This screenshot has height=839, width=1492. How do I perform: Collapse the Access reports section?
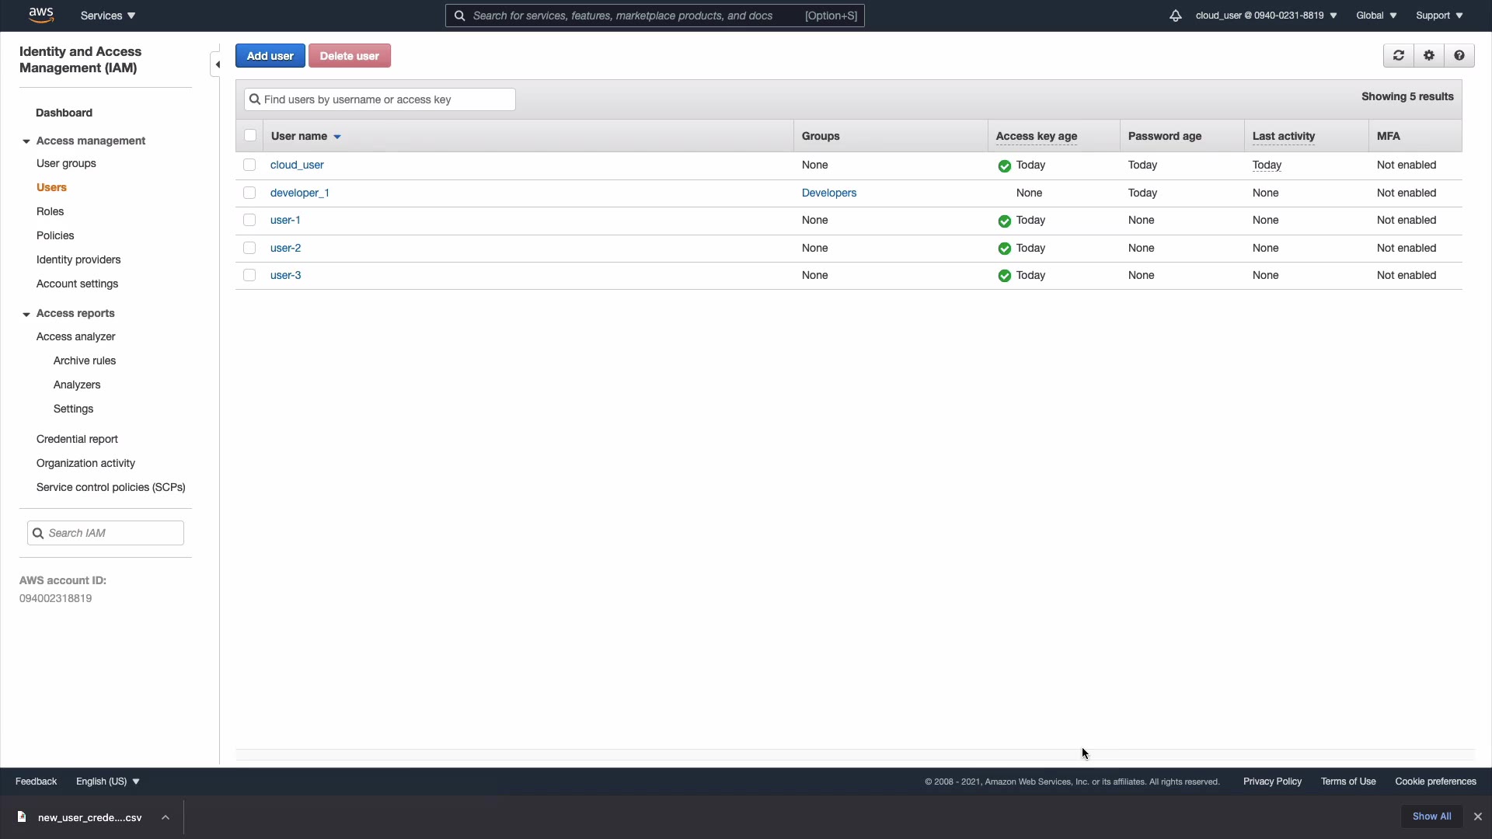tap(26, 314)
